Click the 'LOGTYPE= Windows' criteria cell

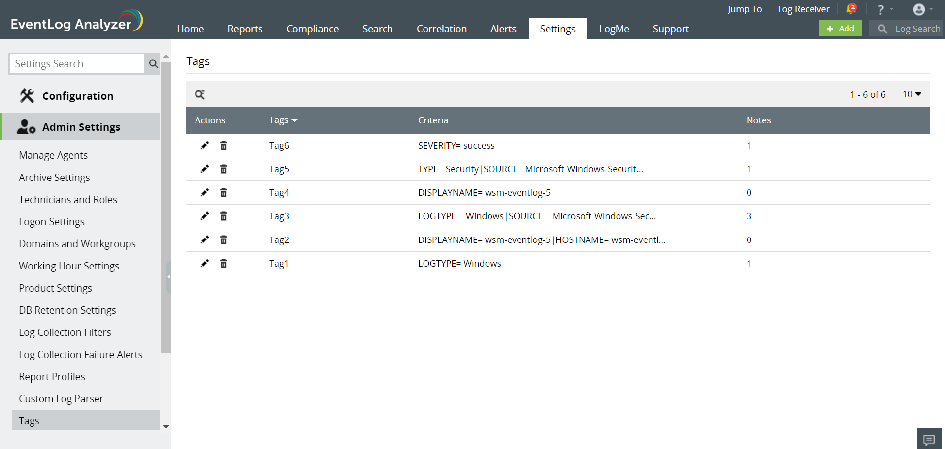pos(459,263)
